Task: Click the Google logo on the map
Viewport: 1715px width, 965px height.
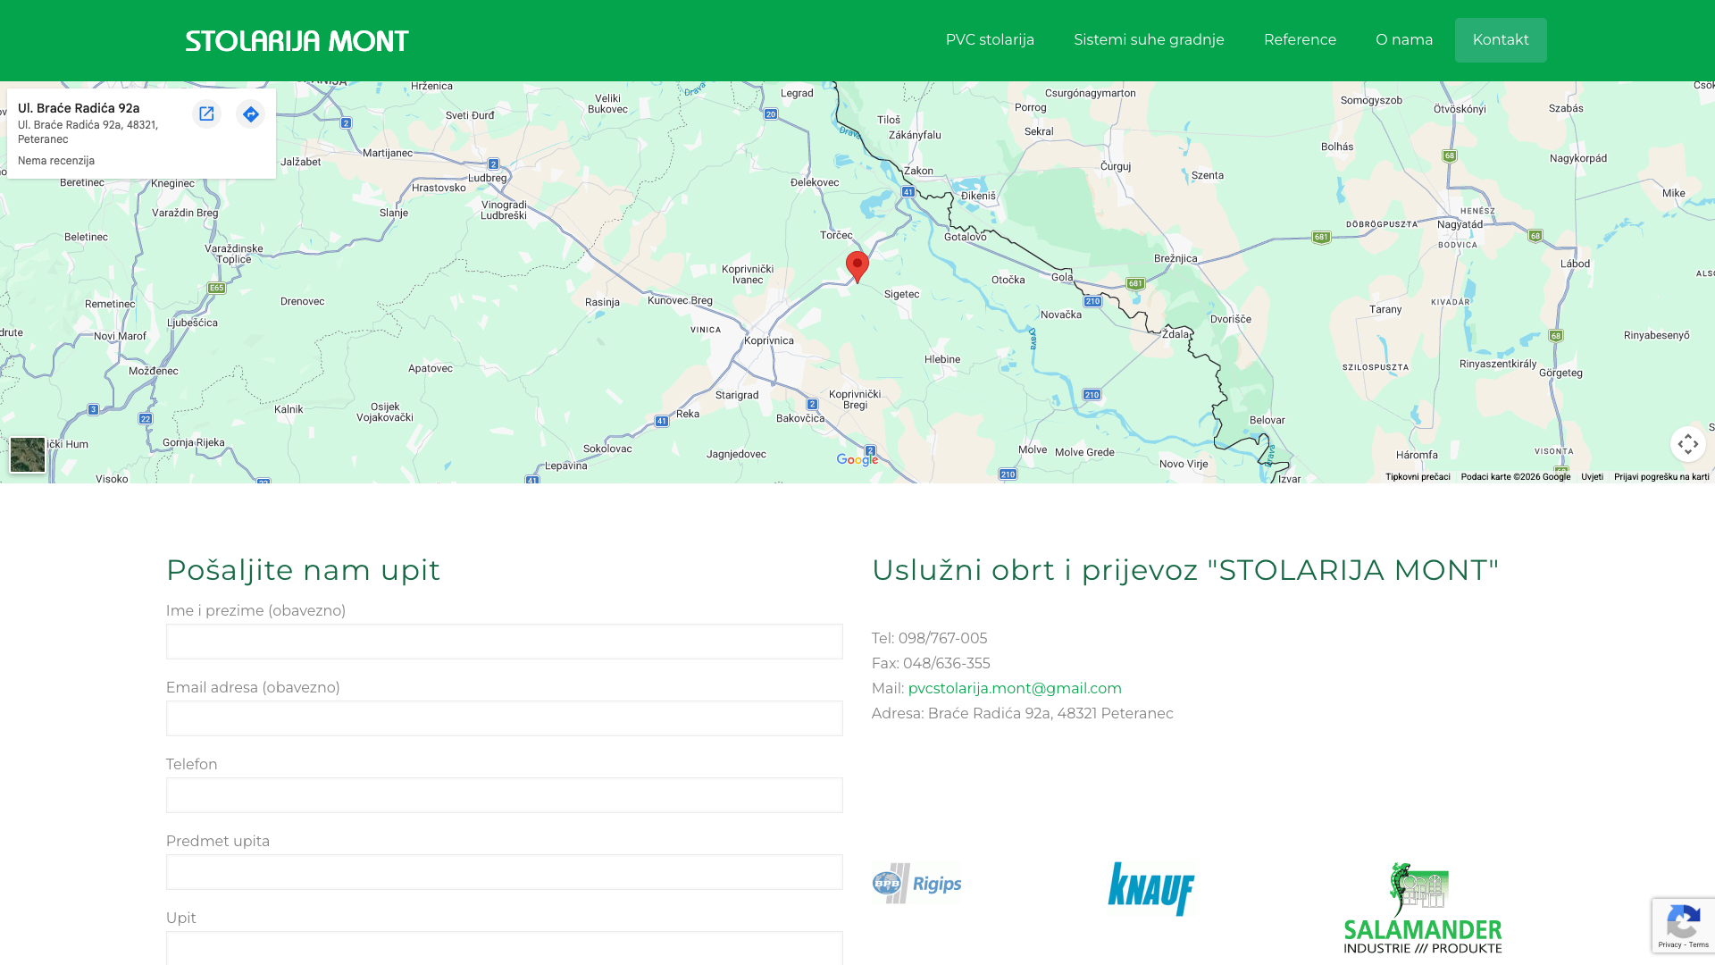Action: [x=857, y=459]
